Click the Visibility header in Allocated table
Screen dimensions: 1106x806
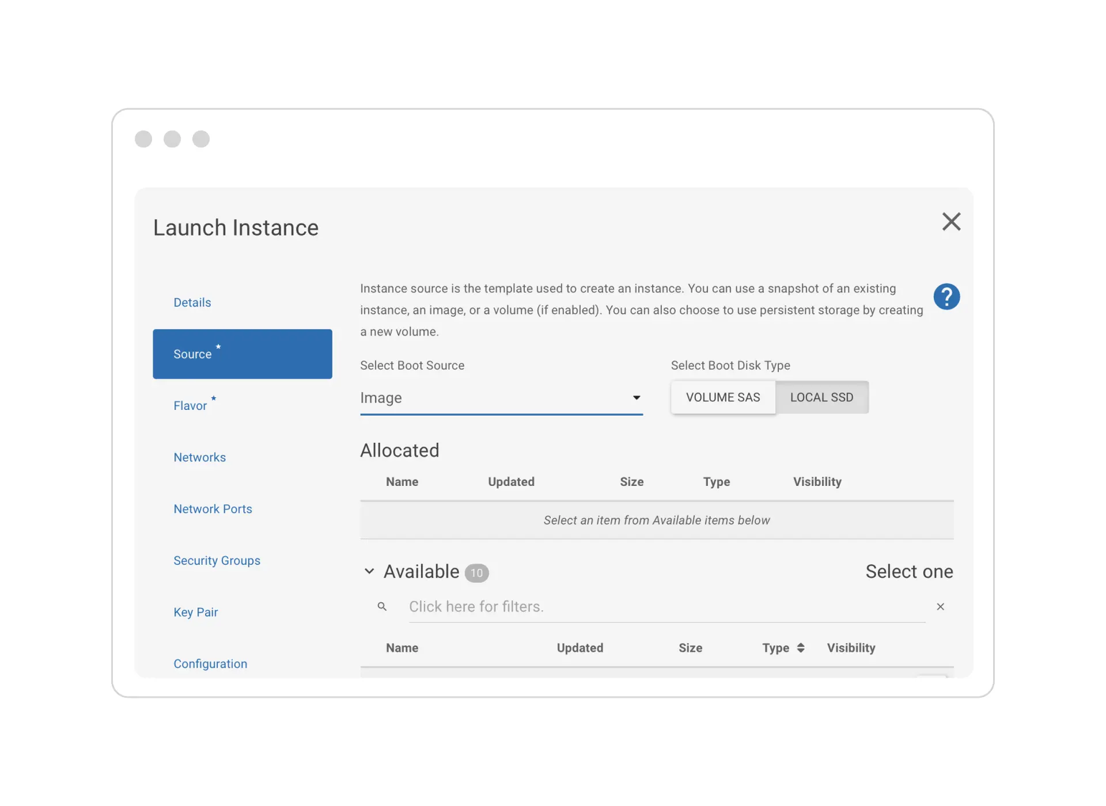tap(817, 481)
